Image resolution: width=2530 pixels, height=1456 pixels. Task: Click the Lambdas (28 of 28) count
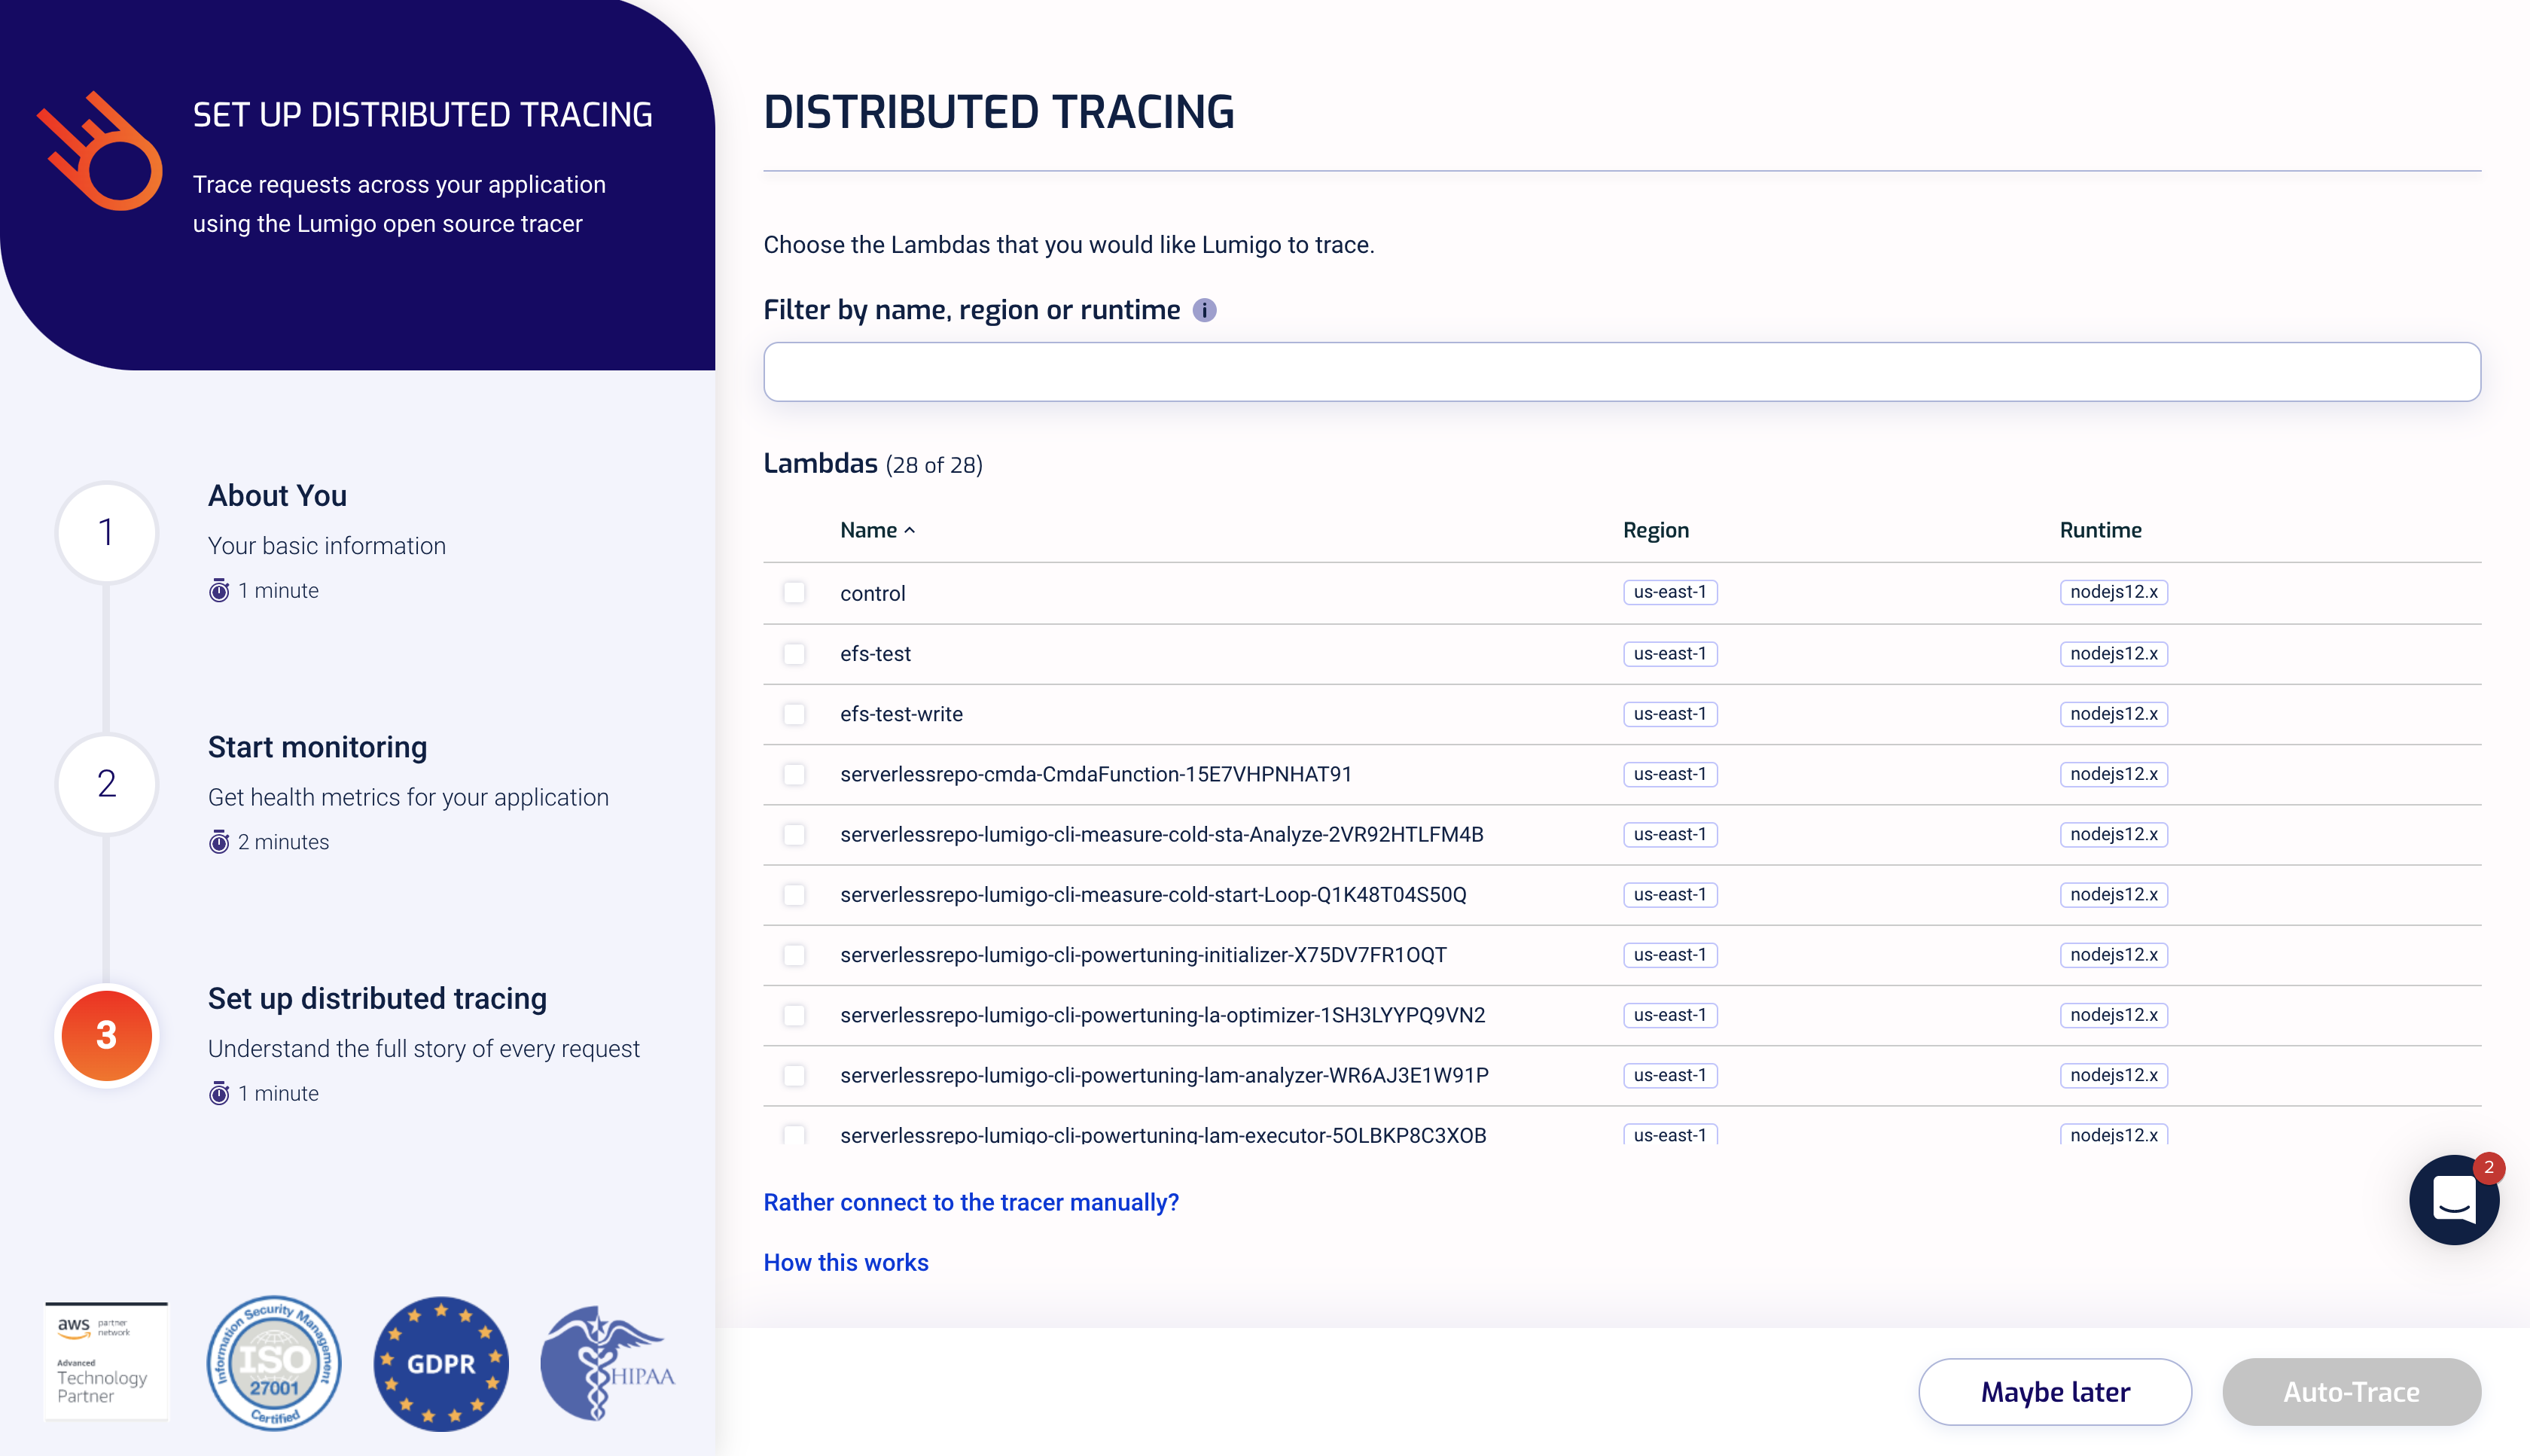click(873, 464)
